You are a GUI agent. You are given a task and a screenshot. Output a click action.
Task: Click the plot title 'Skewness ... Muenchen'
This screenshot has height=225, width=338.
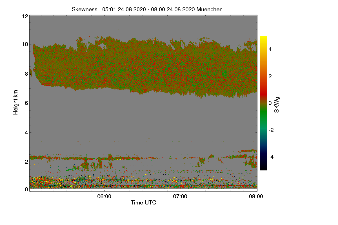tap(147, 9)
